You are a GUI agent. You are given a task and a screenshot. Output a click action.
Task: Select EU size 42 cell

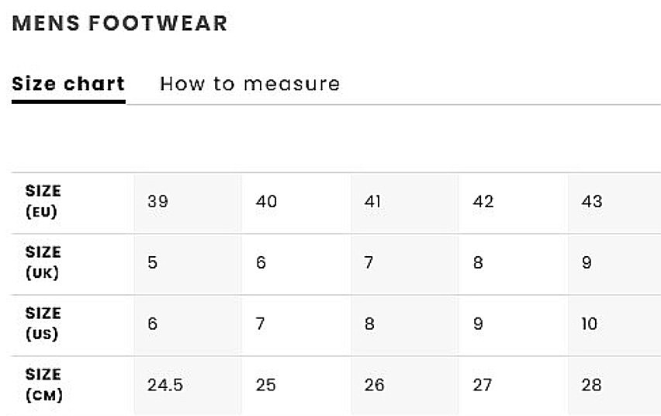click(514, 203)
